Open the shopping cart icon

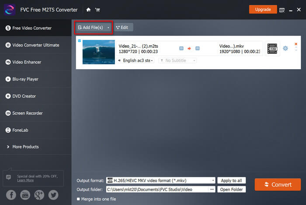coord(97,10)
